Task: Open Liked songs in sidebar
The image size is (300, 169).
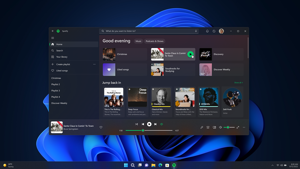Action: pyautogui.click(x=74, y=71)
